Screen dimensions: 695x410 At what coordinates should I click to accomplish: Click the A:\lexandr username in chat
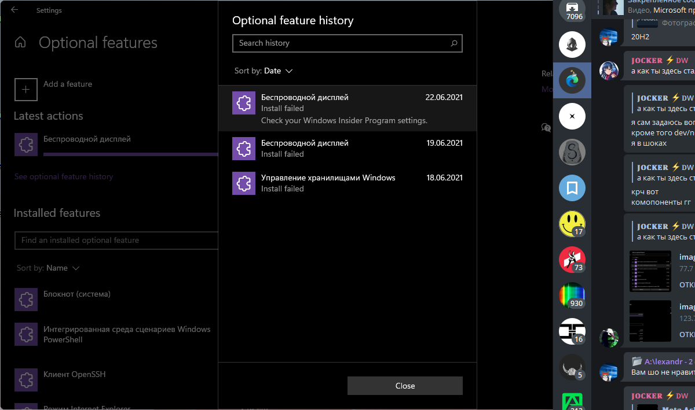tap(669, 361)
